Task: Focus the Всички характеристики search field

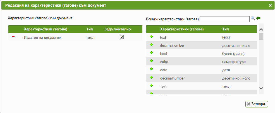Action: click(x=224, y=19)
